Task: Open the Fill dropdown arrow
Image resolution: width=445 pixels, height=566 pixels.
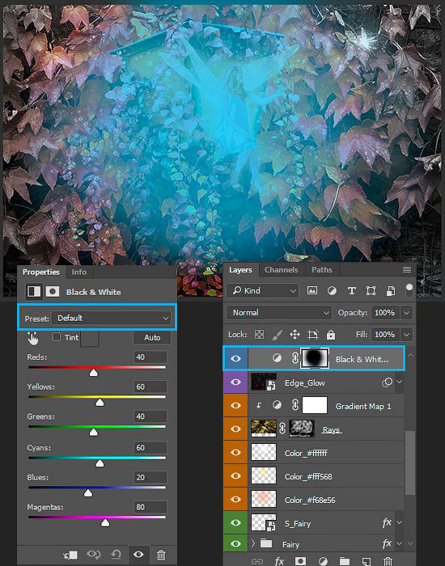Action: 406,335
